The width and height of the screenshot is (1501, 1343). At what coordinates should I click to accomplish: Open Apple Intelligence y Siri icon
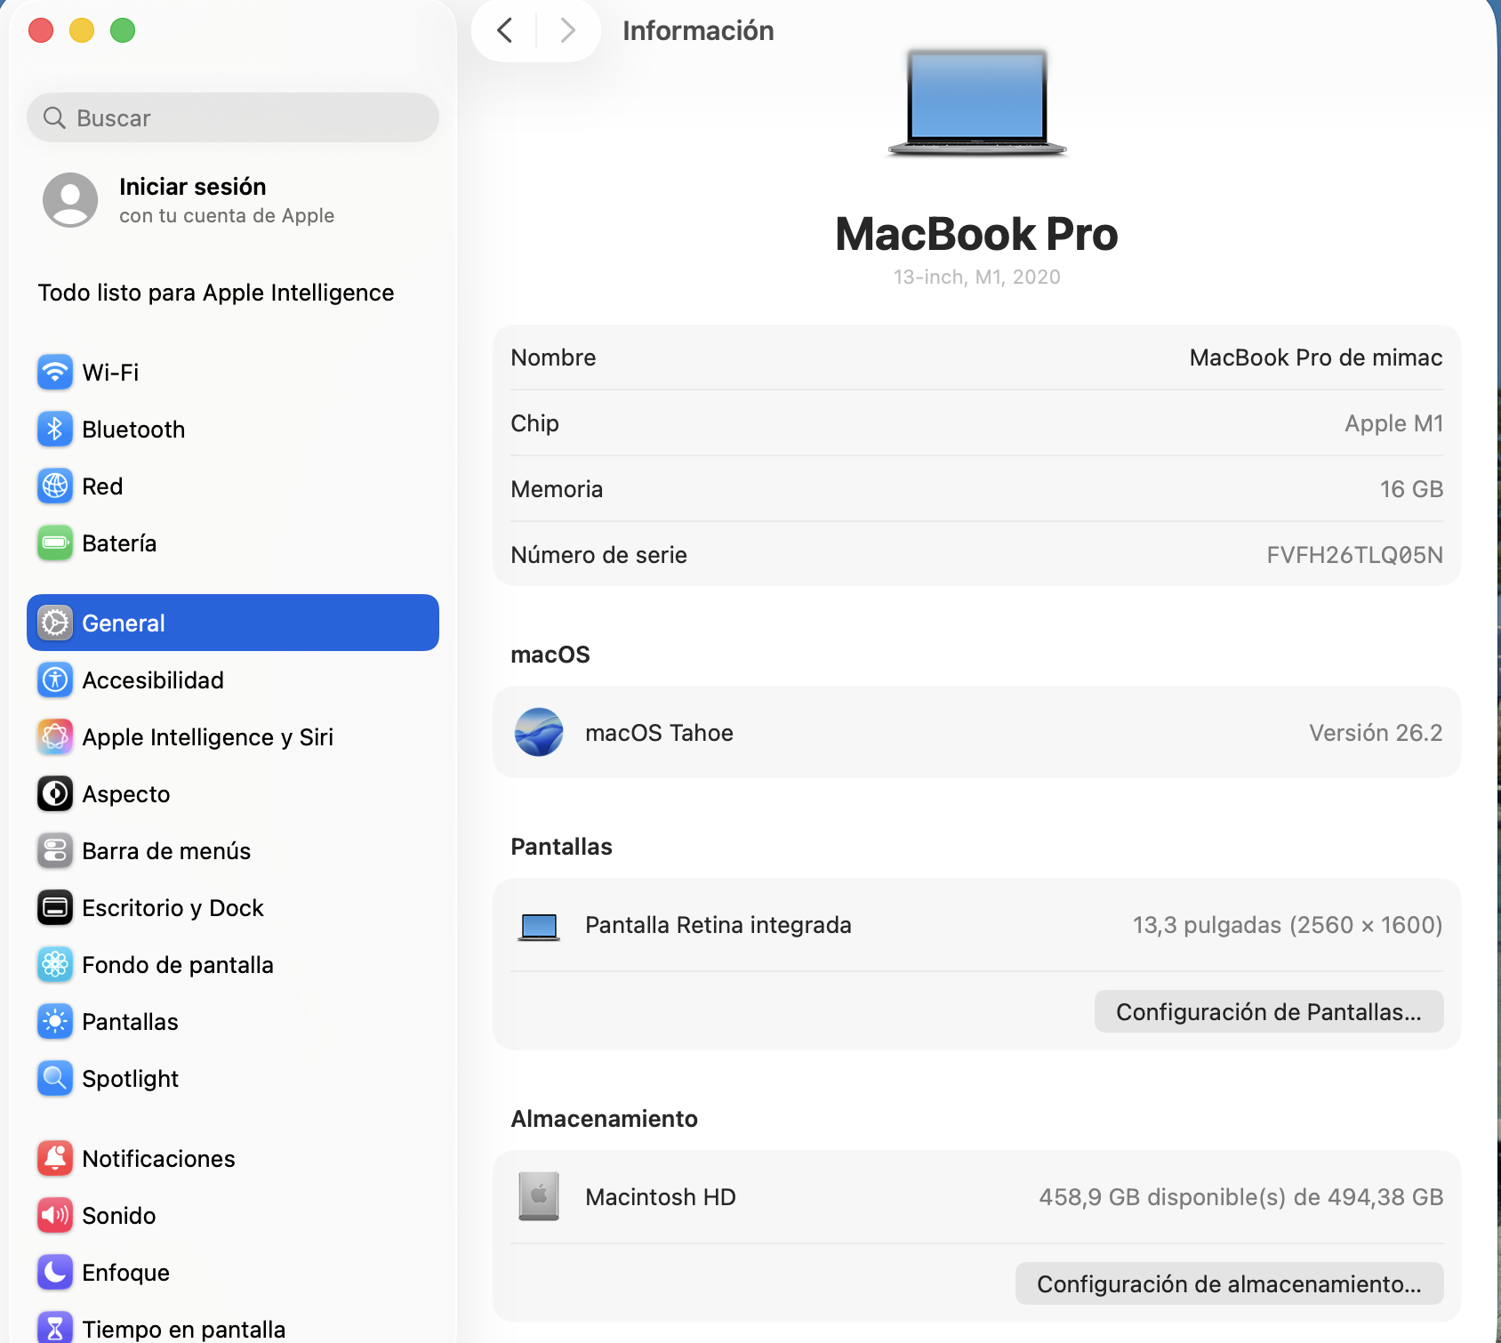(55, 736)
